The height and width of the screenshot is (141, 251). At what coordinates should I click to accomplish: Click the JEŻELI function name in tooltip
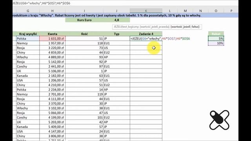click(118, 27)
